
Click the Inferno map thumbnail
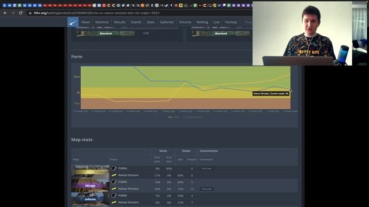[x=91, y=199]
